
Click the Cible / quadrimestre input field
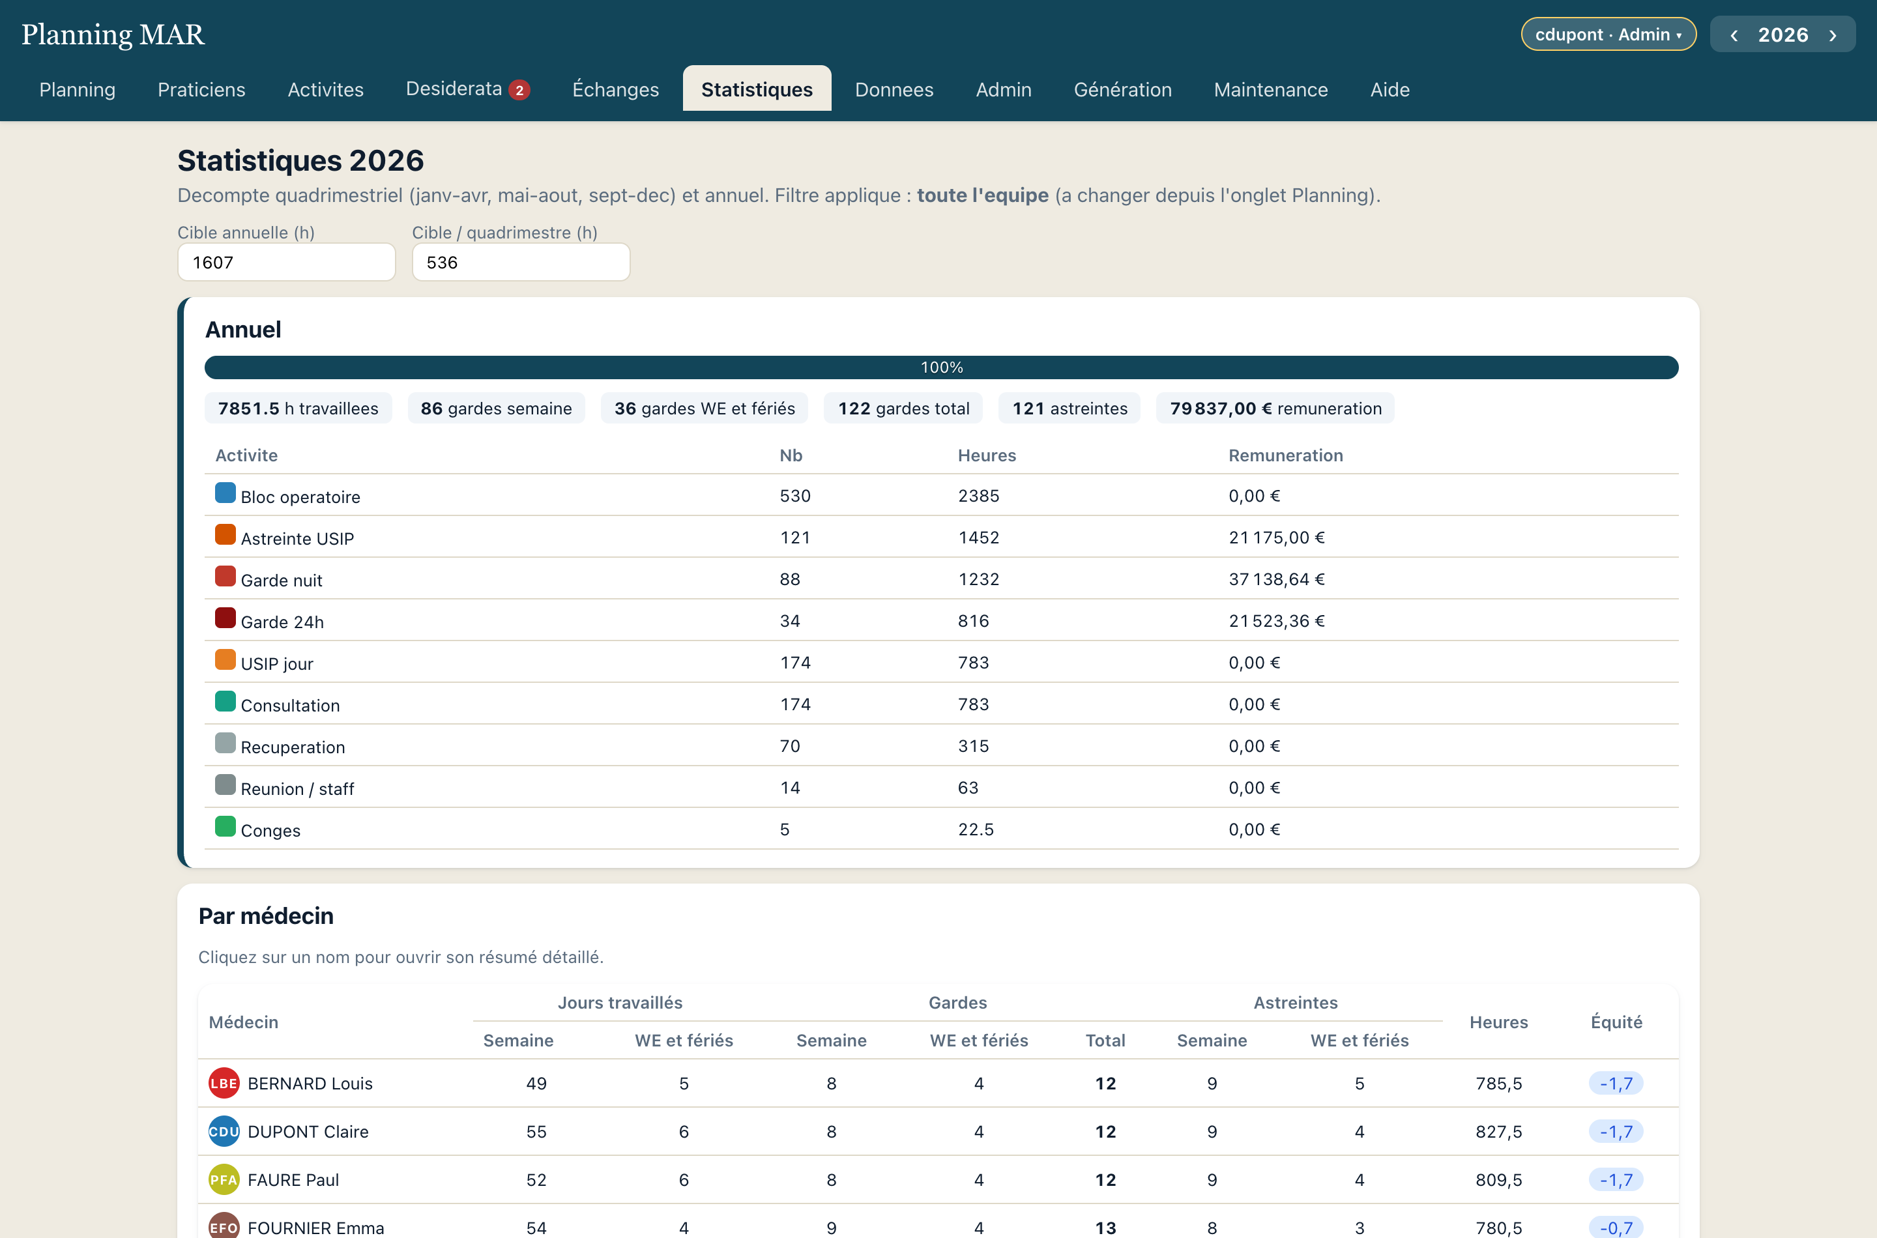521,262
